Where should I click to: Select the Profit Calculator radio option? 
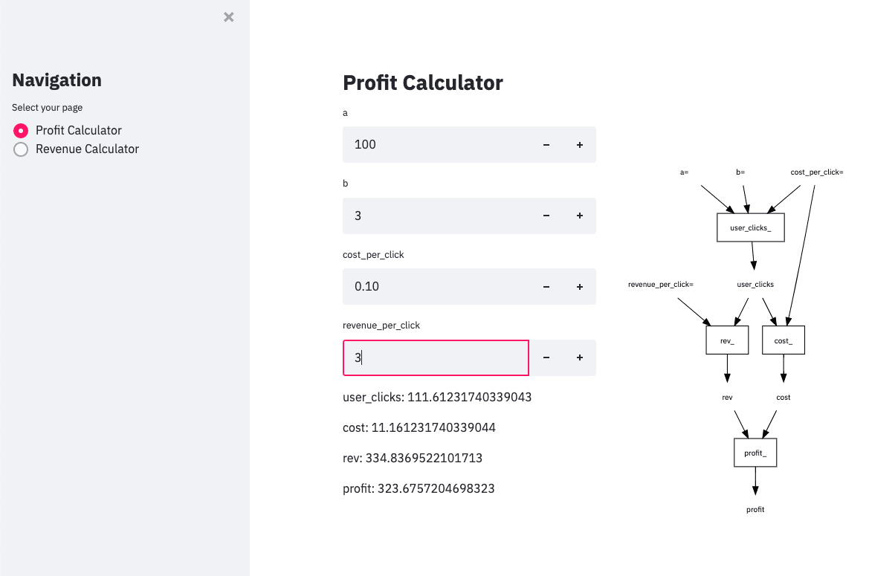(x=21, y=131)
